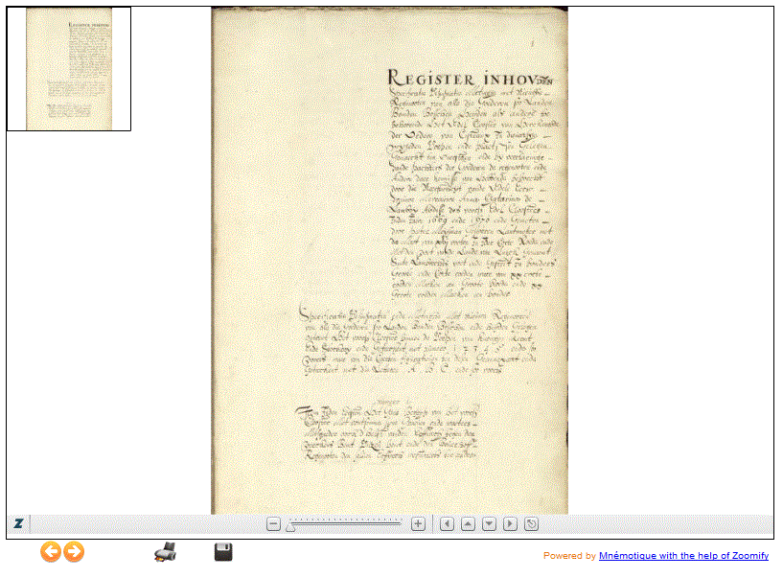The width and height of the screenshot is (783, 578).
Task: Save the image using floppy disk icon
Action: pyautogui.click(x=223, y=551)
